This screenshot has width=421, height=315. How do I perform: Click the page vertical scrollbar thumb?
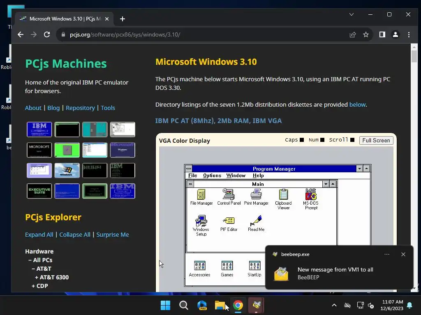[414, 56]
